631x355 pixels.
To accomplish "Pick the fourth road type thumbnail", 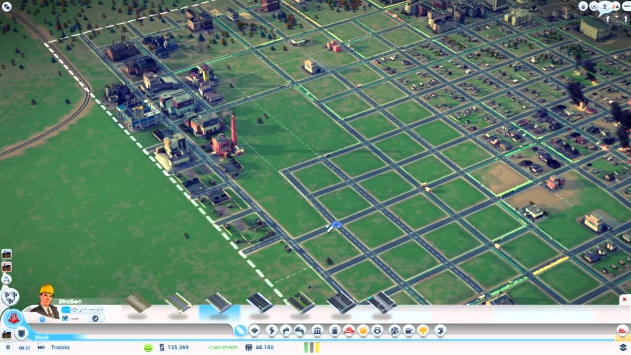I will click(260, 303).
